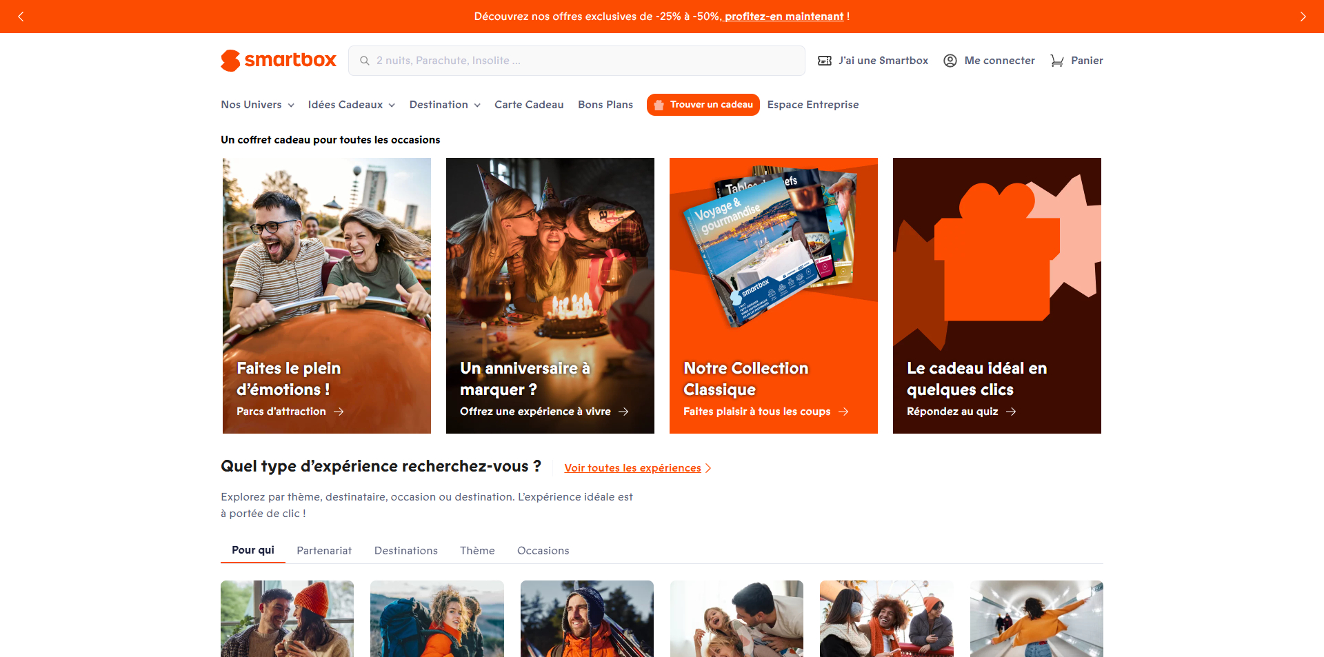Screen dimensions: 1324x657
Task: Expand the Idées Cadeaux menu
Action: pos(352,105)
